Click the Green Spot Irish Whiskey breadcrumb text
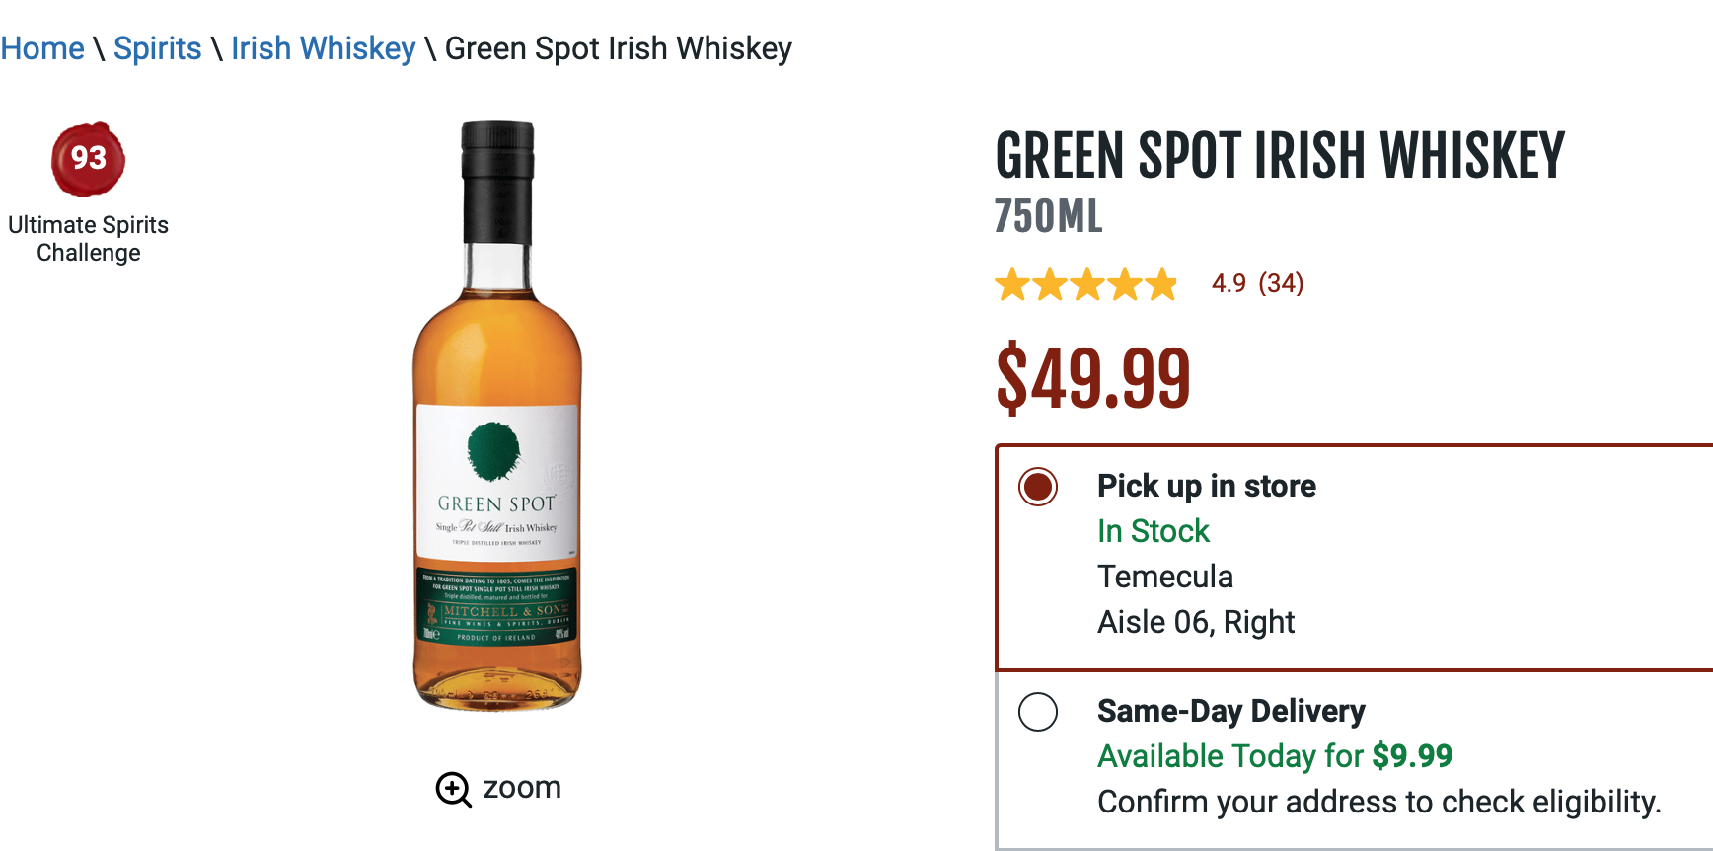The image size is (1713, 851). tap(619, 48)
